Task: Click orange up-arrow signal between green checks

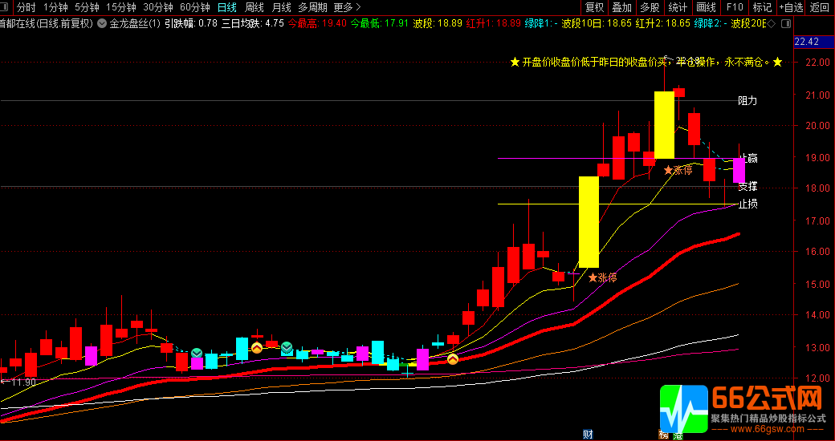Action: coord(257,348)
